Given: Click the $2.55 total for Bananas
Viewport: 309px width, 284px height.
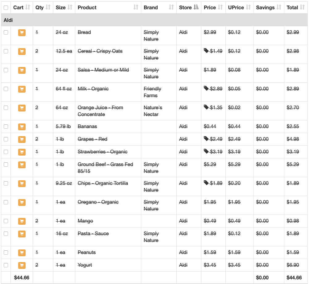Looking at the screenshot, I should point(293,127).
